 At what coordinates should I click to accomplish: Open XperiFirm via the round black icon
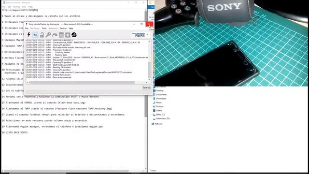point(74,35)
